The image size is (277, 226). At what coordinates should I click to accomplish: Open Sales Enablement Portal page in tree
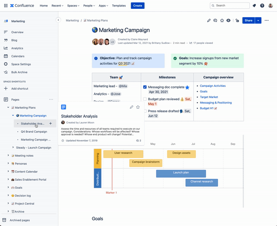point(30,179)
